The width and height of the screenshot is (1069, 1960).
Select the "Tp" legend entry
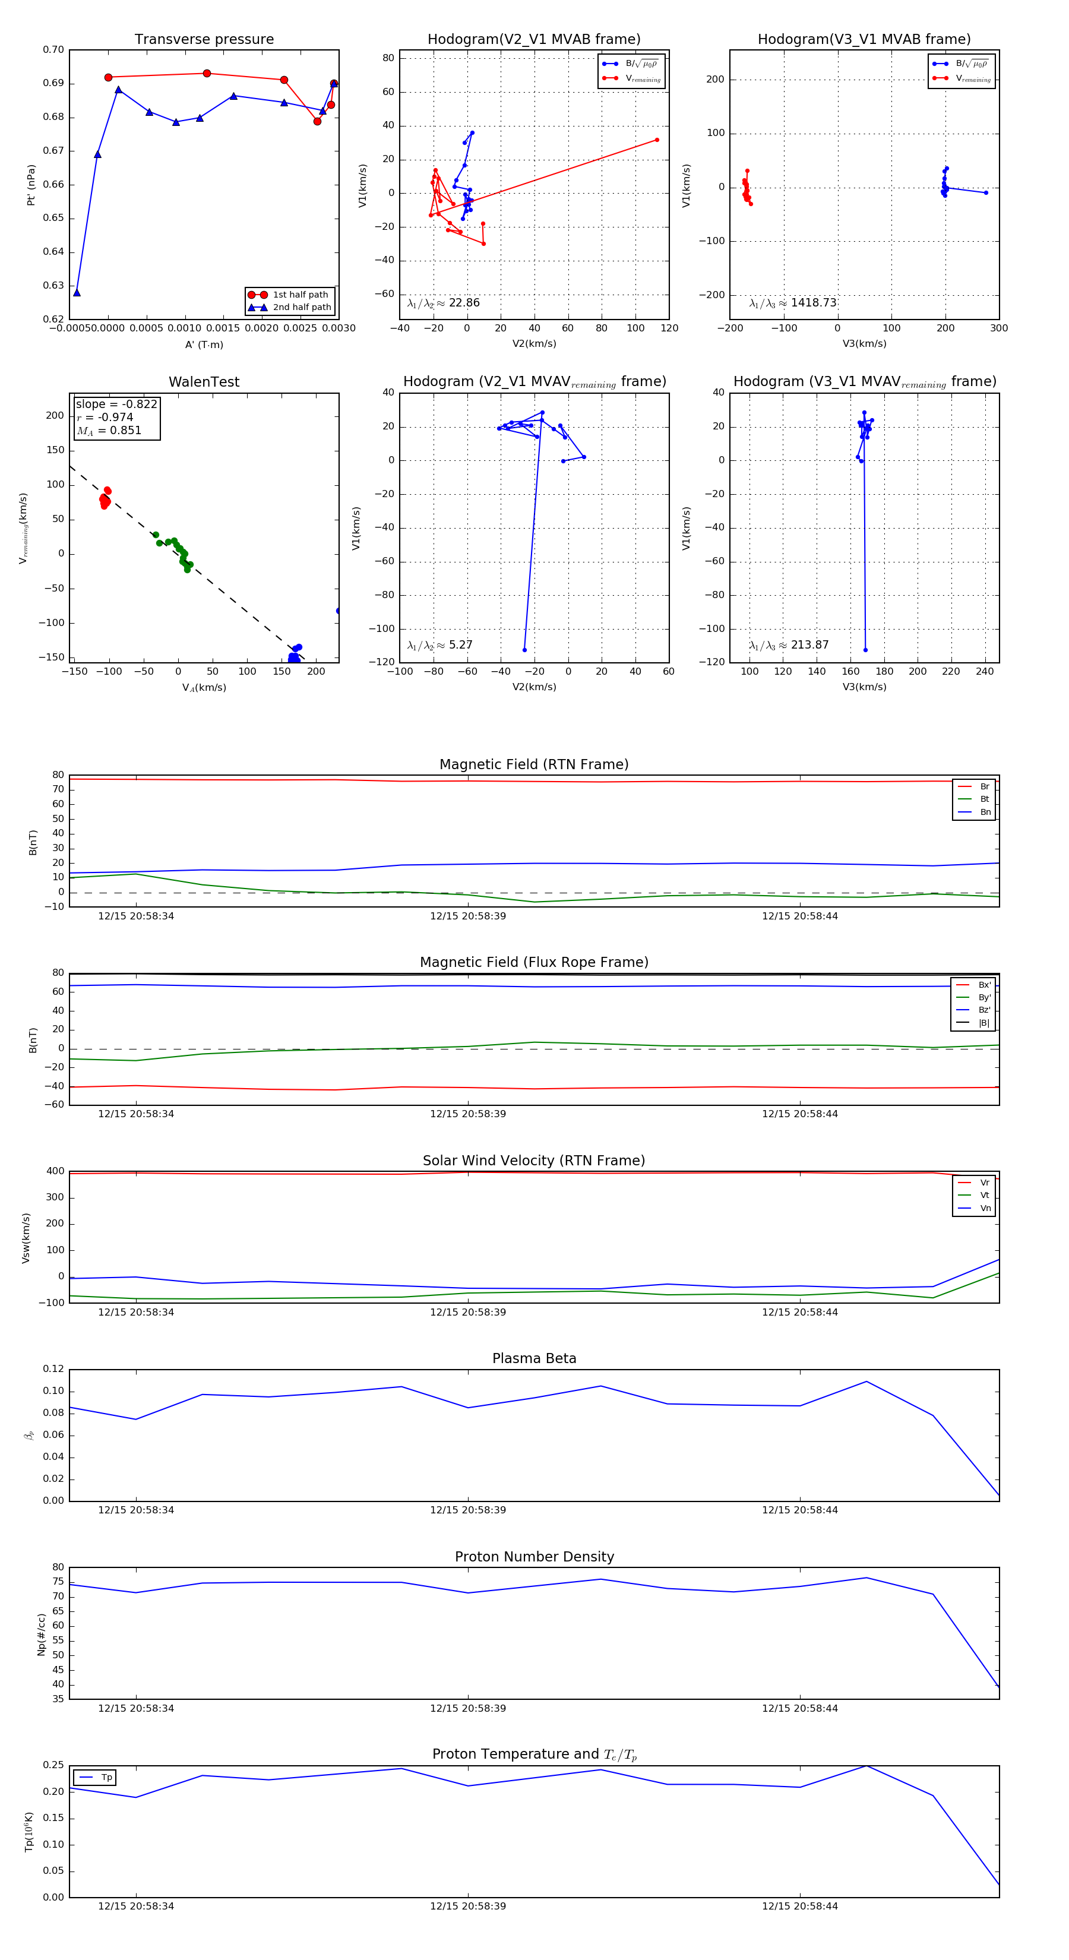point(95,1778)
